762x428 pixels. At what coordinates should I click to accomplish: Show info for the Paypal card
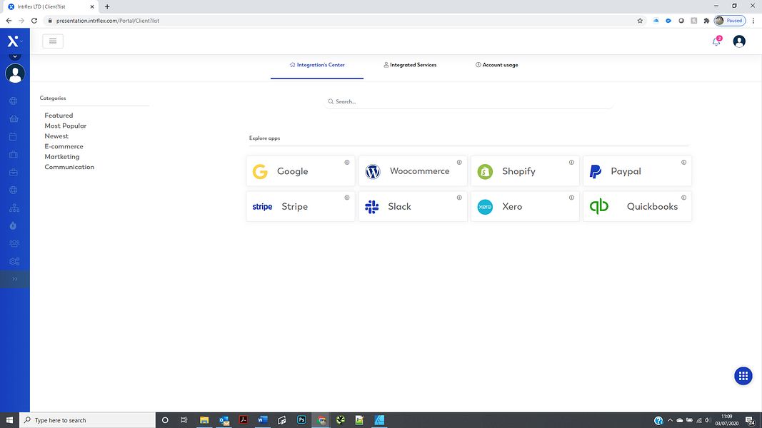(x=683, y=163)
